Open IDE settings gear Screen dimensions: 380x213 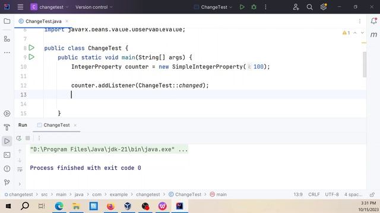323,7
